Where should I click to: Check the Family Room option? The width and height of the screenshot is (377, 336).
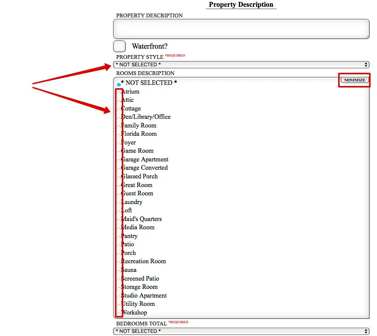[119, 127]
